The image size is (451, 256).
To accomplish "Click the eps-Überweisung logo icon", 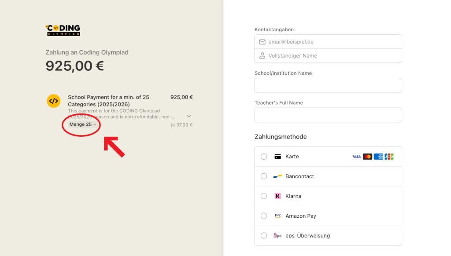I will (277, 236).
